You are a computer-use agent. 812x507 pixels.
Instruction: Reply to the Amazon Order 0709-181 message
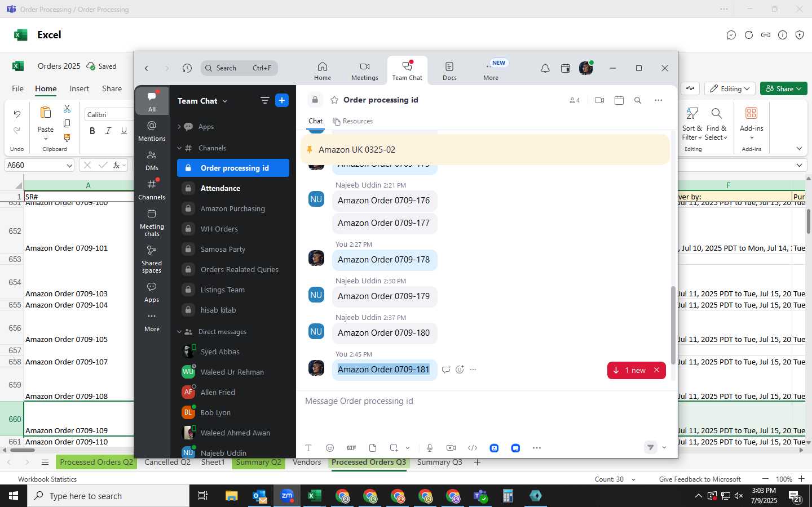coord(446,370)
